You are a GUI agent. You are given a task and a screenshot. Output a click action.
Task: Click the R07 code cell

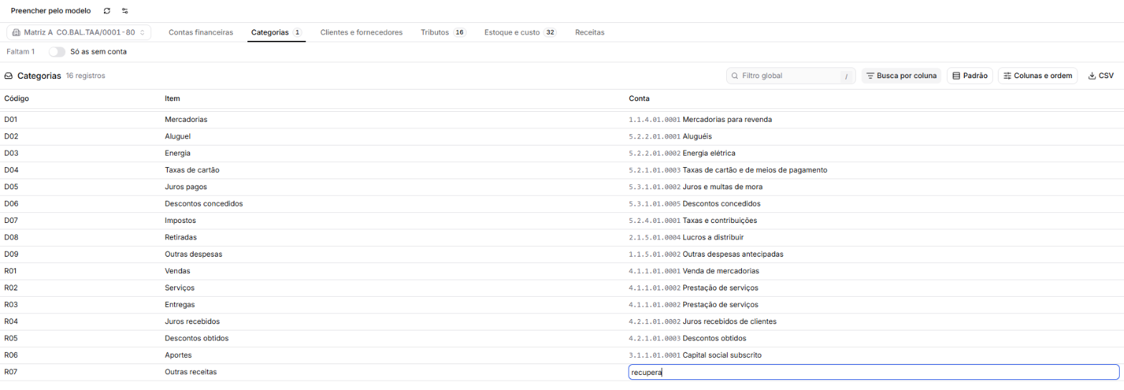tap(11, 372)
